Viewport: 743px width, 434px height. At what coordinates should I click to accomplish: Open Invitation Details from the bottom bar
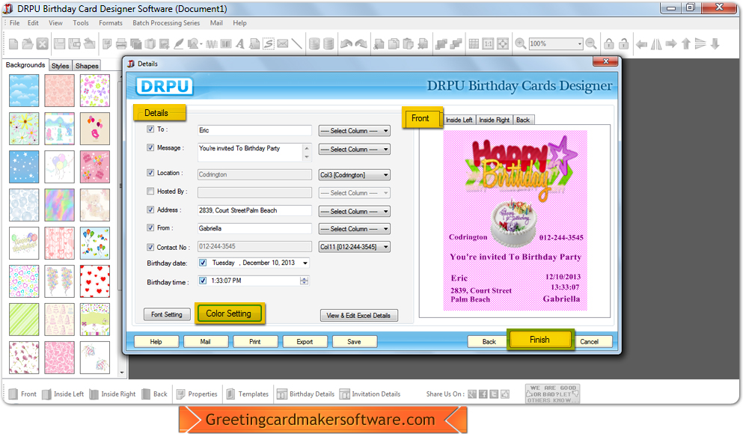370,394
